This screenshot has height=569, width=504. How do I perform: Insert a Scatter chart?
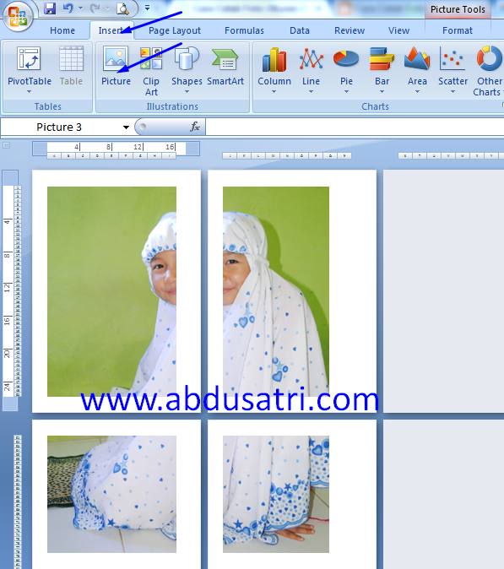click(453, 67)
